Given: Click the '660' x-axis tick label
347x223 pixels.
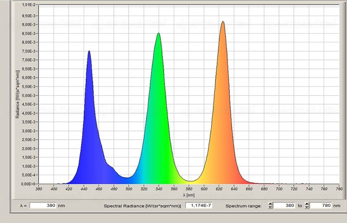Looking at the screenshot, I should pyautogui.click(x=249, y=189).
